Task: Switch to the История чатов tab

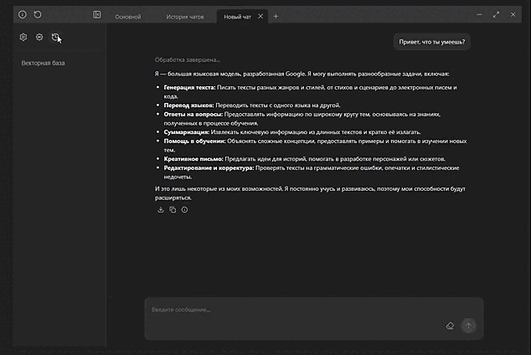Action: pos(185,17)
